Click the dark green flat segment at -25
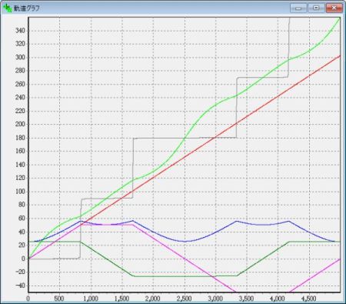The height and width of the screenshot is (304, 346). tap(185, 276)
